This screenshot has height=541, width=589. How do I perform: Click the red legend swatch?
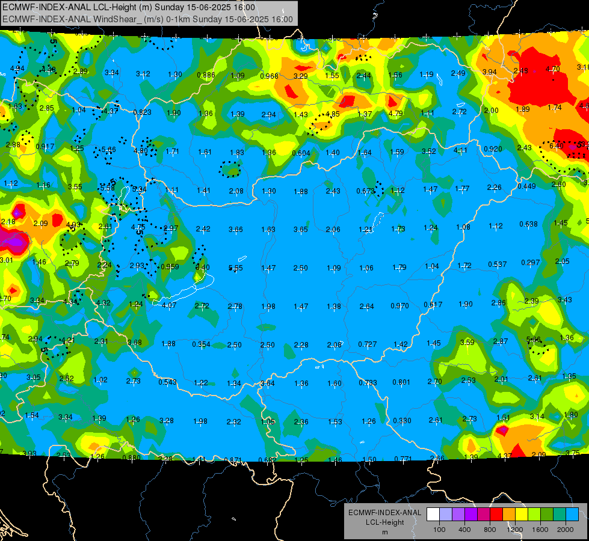(496, 514)
